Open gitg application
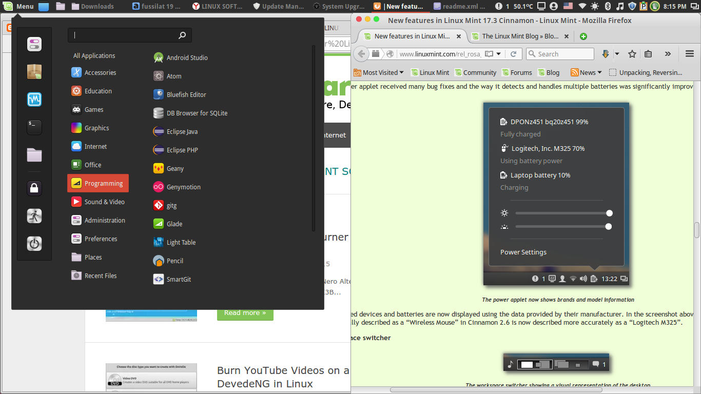The width and height of the screenshot is (701, 394). pyautogui.click(x=165, y=206)
